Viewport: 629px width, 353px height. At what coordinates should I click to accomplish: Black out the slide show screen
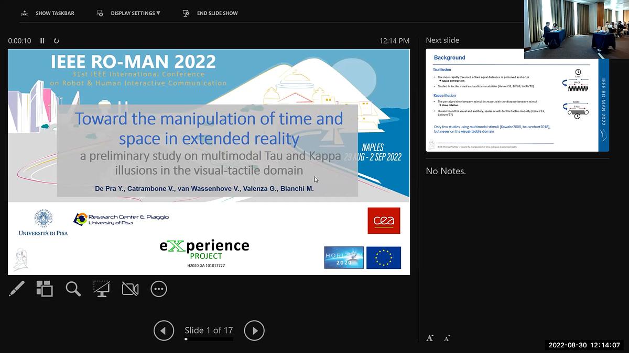coord(101,289)
